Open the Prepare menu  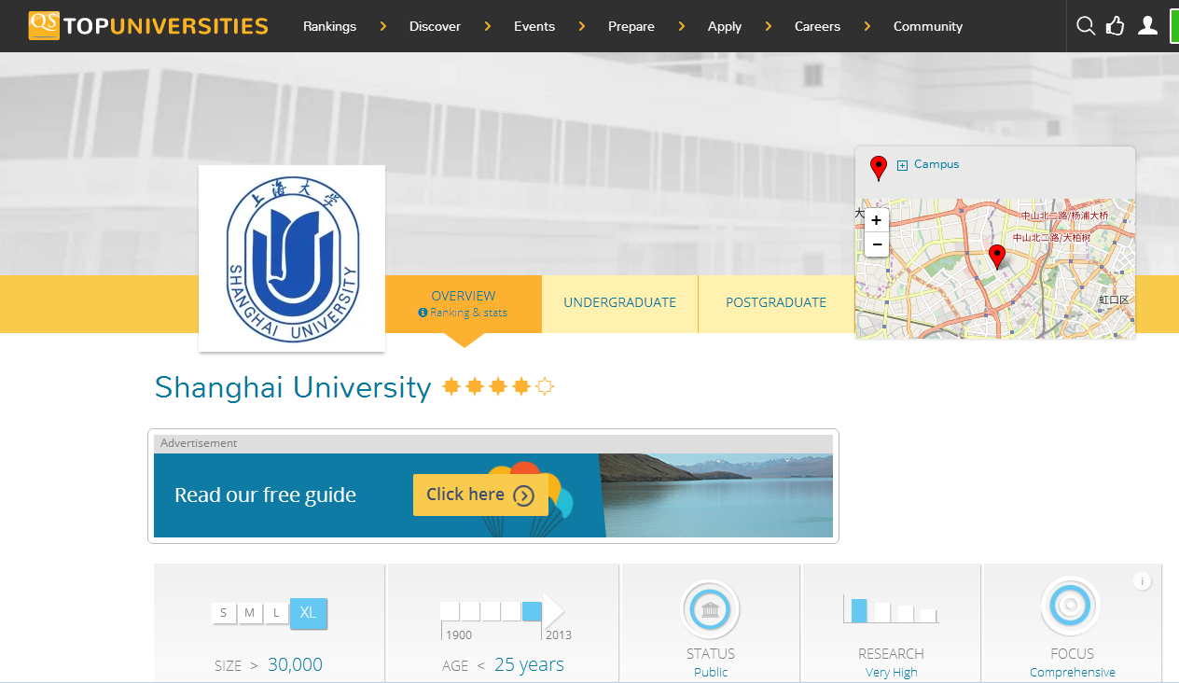click(x=631, y=26)
